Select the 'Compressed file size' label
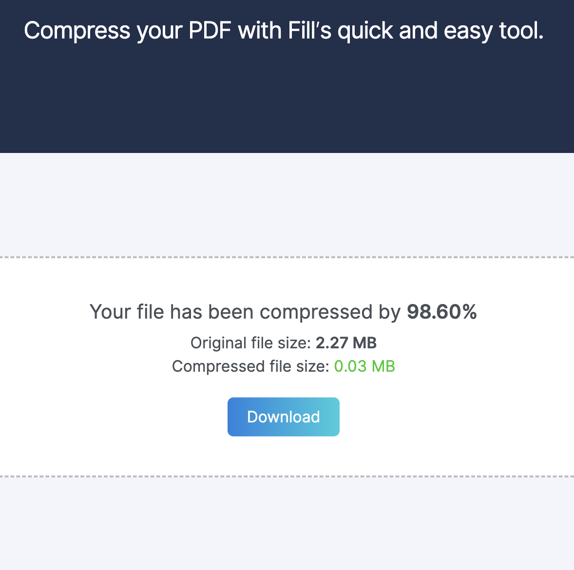This screenshot has height=570, width=574. click(250, 366)
